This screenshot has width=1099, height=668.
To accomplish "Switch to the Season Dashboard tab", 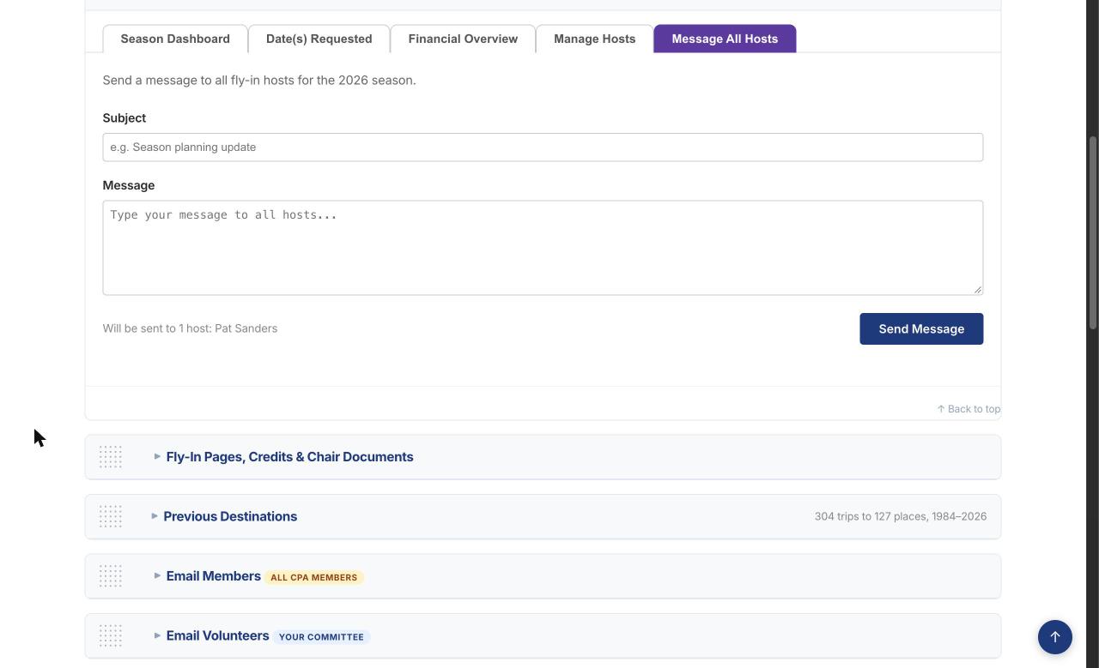I will (x=175, y=39).
